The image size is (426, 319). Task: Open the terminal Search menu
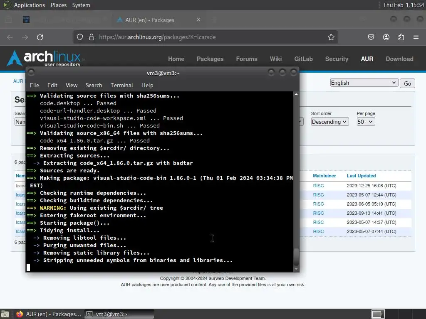tap(94, 85)
